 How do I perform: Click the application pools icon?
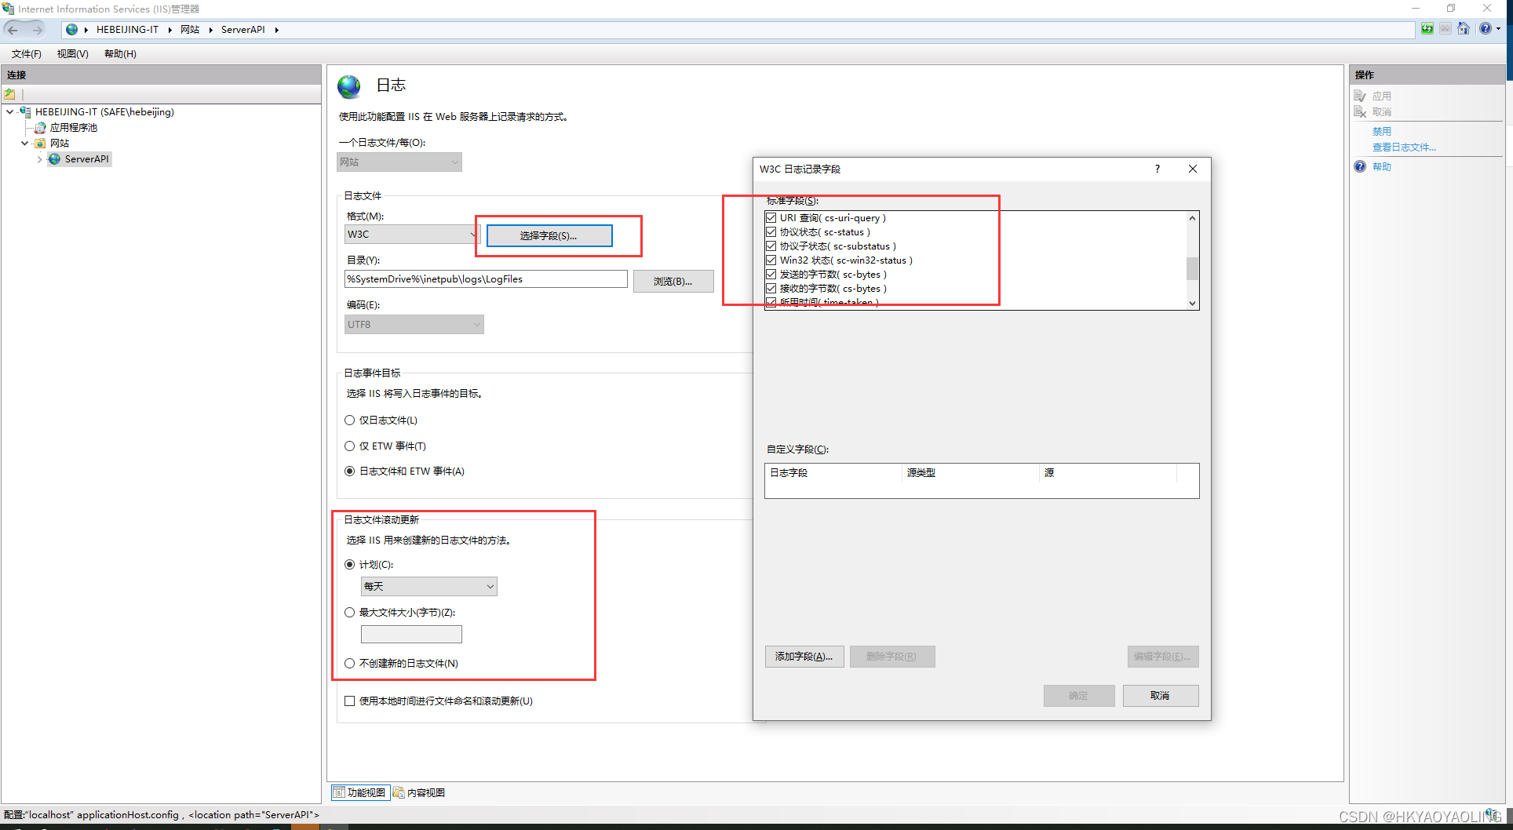41,128
